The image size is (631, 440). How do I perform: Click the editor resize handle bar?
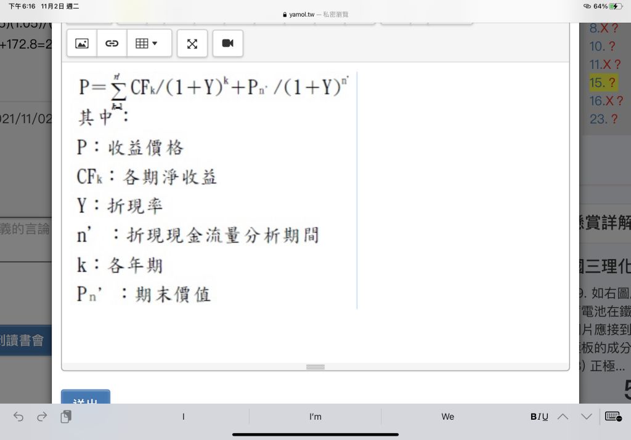[x=315, y=367]
